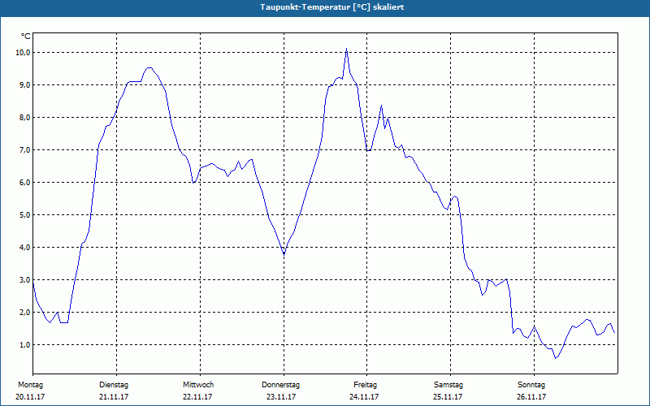Viewport: 650px width, 406px height.
Task: Click the date 23.11.17
Action: coord(281,397)
